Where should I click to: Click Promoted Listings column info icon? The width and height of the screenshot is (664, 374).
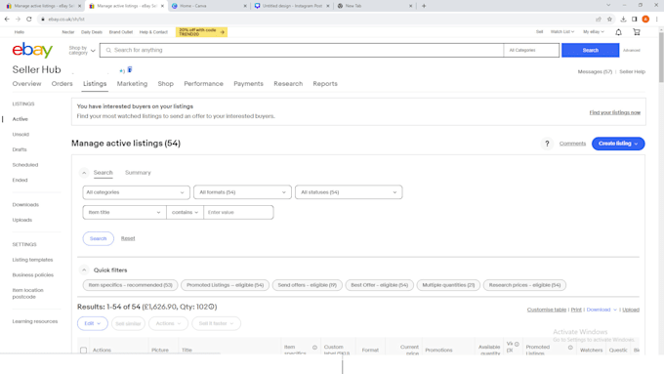pyautogui.click(x=570, y=348)
